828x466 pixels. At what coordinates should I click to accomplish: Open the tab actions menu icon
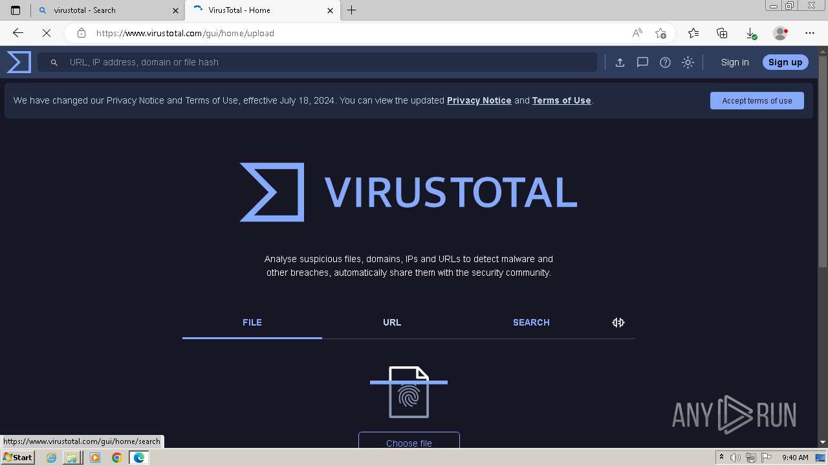16,10
